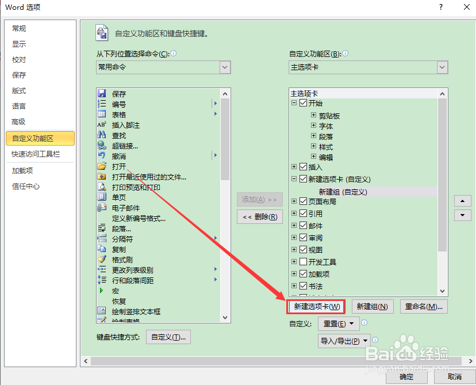Screen dimensions: 476x385
Task: Select the 查找 (Find) binoculars icon
Action: (102, 135)
